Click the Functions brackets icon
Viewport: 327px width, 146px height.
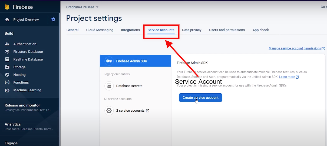point(7,82)
